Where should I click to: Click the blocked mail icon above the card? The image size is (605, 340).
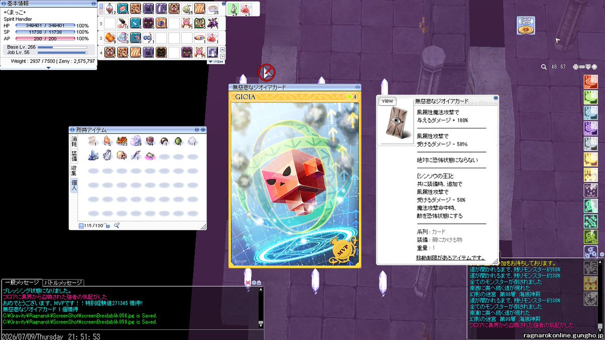(x=267, y=73)
